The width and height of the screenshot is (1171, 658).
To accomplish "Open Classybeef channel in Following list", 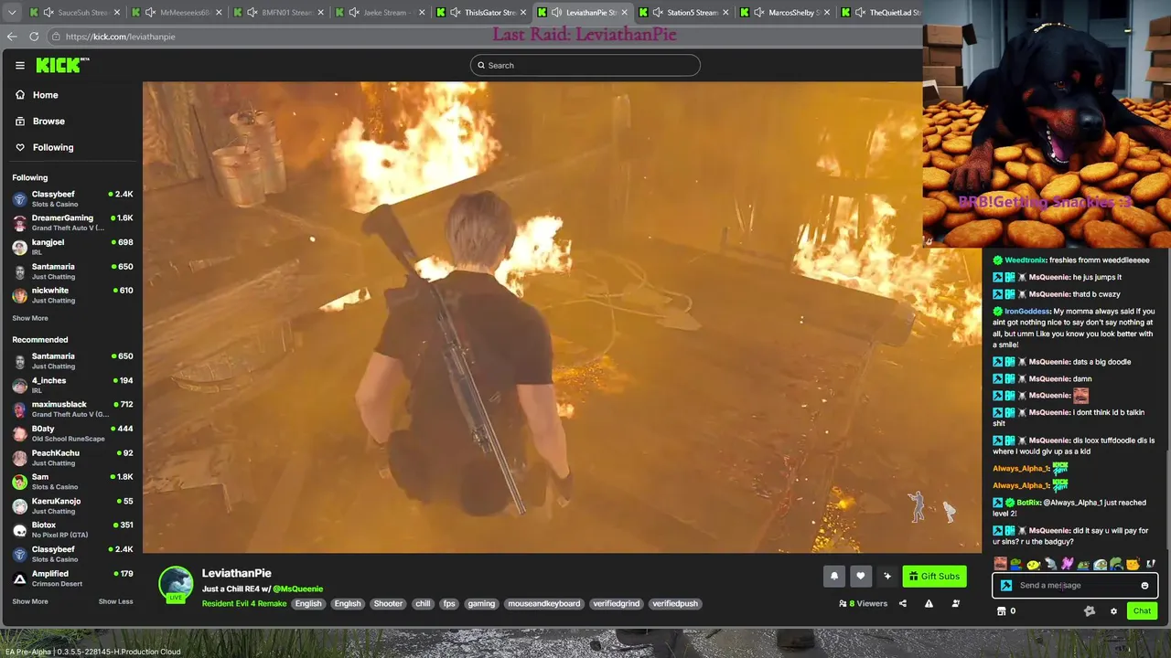I will click(x=72, y=198).
